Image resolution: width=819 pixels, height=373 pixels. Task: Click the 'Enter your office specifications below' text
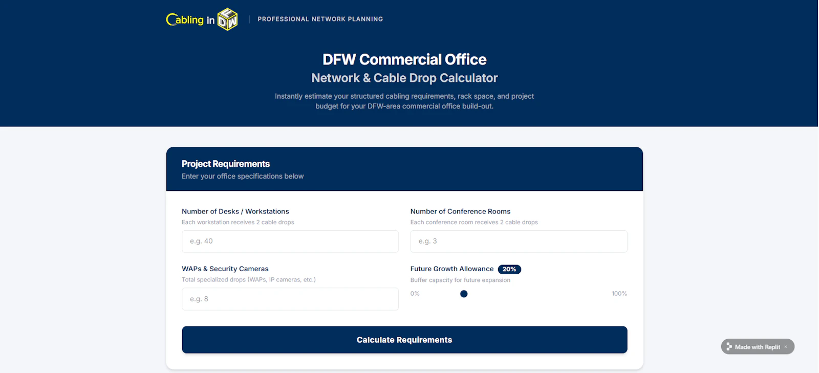pos(243,176)
